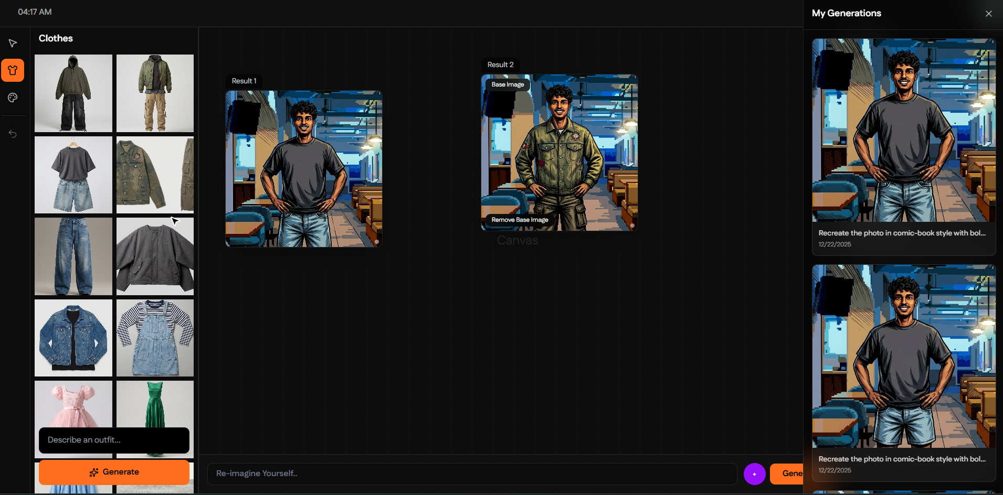Click the Describe an outfit field

coord(114,440)
